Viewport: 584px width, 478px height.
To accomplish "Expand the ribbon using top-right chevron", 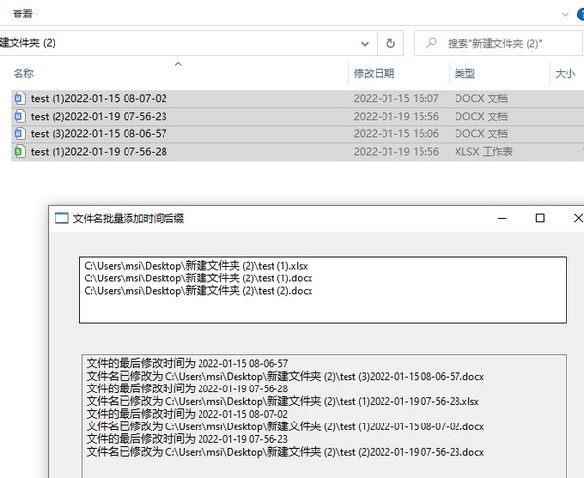I will [565, 14].
